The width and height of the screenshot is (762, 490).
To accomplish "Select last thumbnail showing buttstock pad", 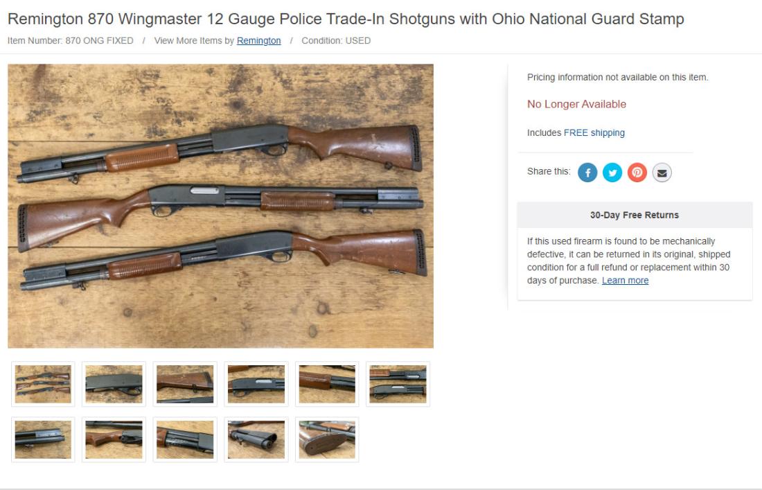I will coord(326,439).
